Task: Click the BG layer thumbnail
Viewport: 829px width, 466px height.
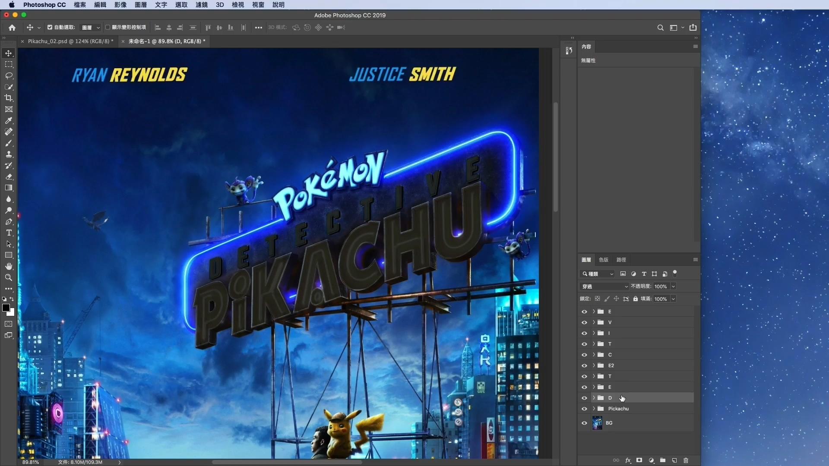Action: tap(597, 423)
